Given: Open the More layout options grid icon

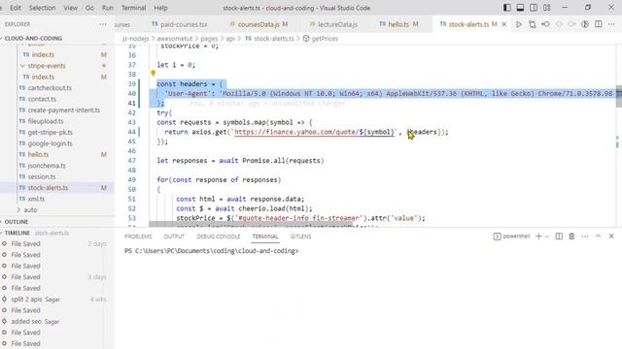Looking at the screenshot, I should pos(547,8).
